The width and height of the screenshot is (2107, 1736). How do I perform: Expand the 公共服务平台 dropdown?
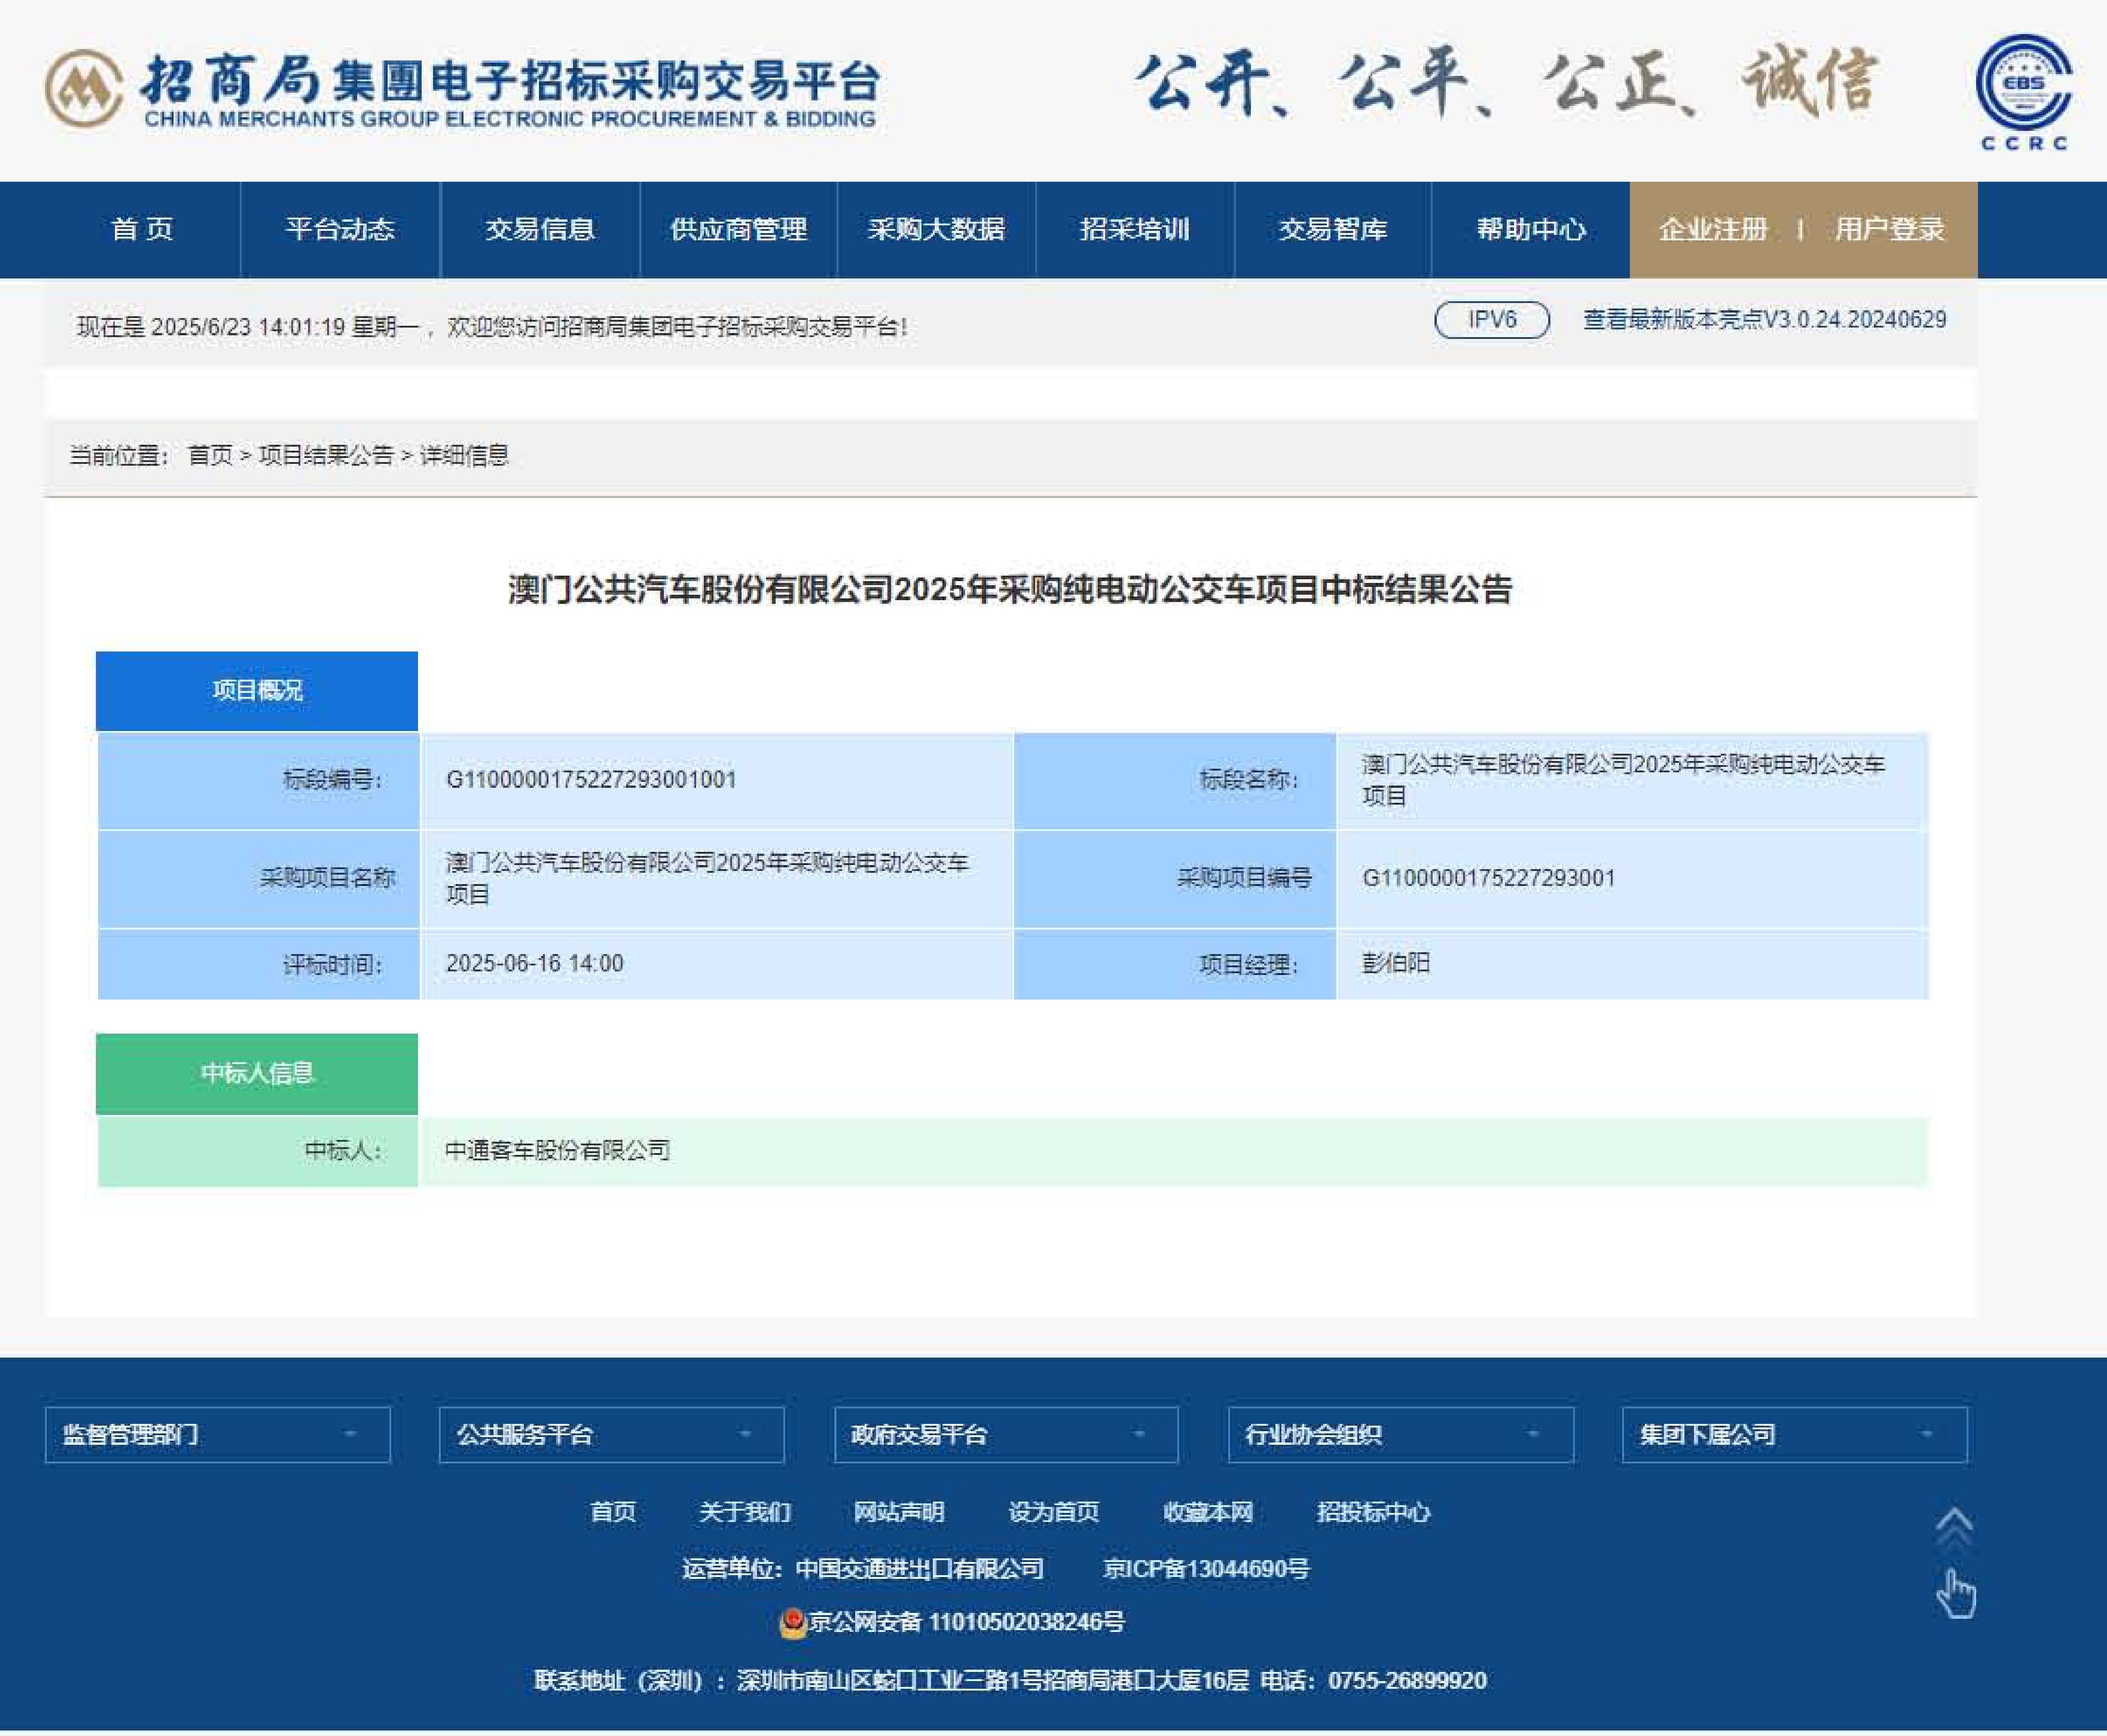pyautogui.click(x=611, y=1435)
